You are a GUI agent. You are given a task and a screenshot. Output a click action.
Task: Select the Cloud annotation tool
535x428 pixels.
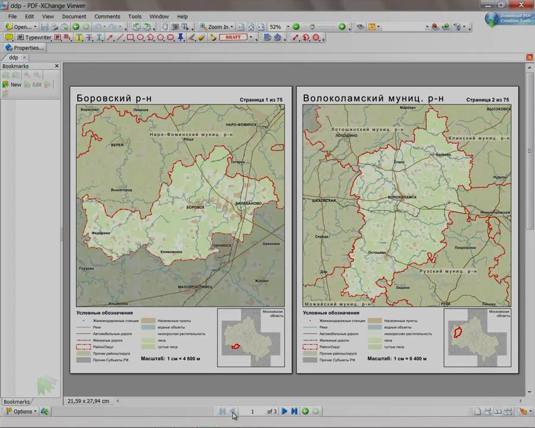click(x=171, y=37)
